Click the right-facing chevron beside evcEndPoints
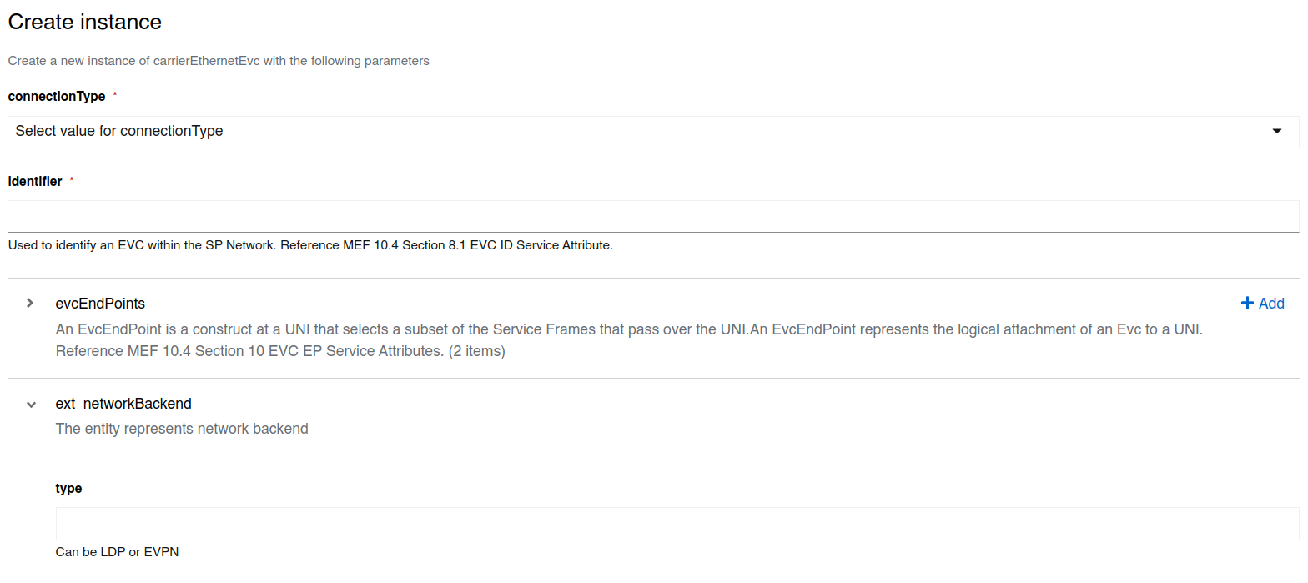 pyautogui.click(x=30, y=303)
